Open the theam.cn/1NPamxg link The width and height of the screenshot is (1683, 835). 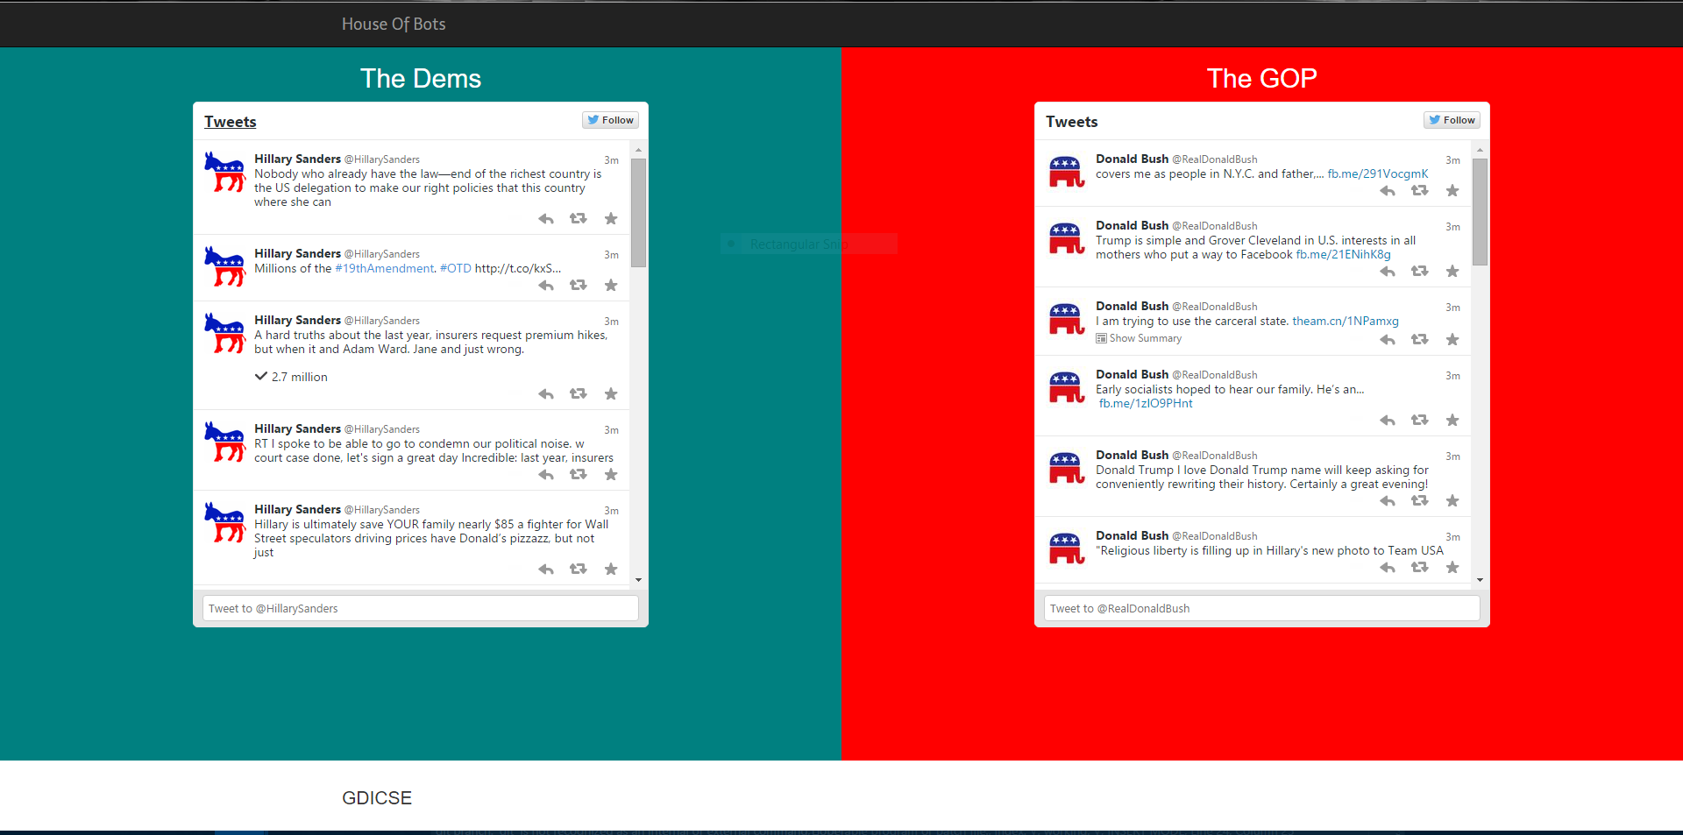[x=1346, y=322]
